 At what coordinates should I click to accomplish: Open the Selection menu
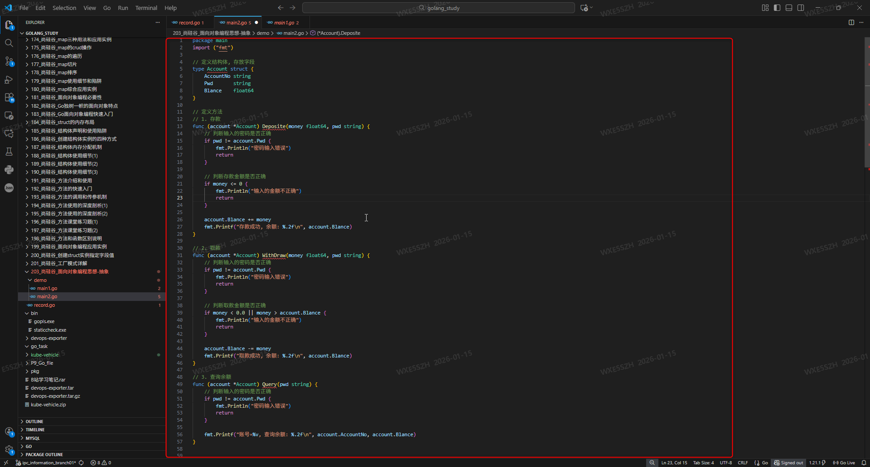64,8
